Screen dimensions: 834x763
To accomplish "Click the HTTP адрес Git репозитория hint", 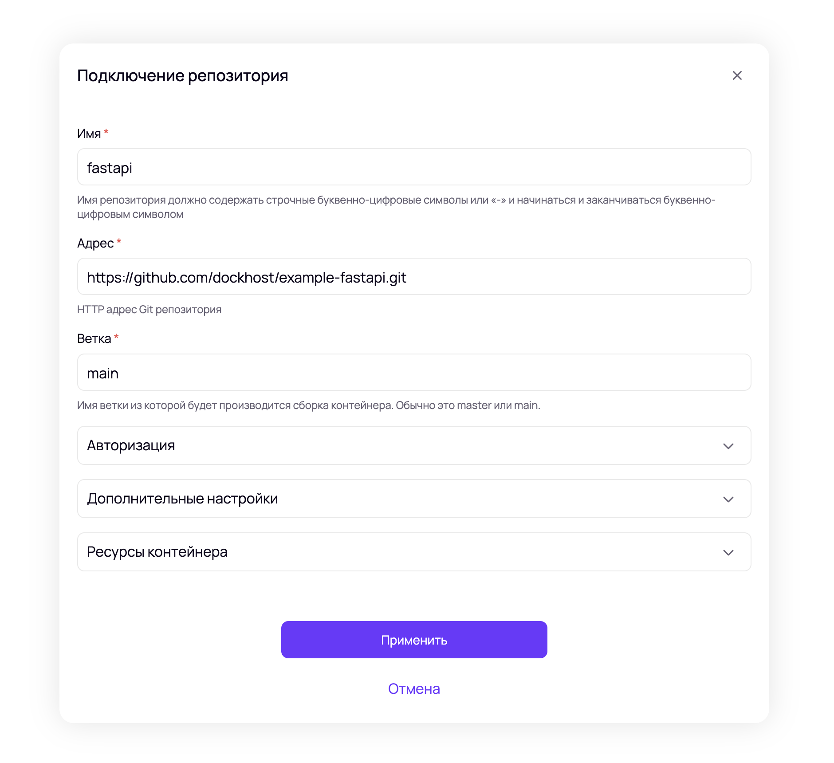I will pyautogui.click(x=149, y=310).
